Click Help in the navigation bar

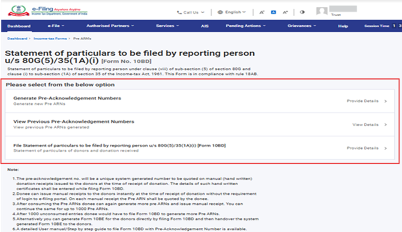click(343, 26)
